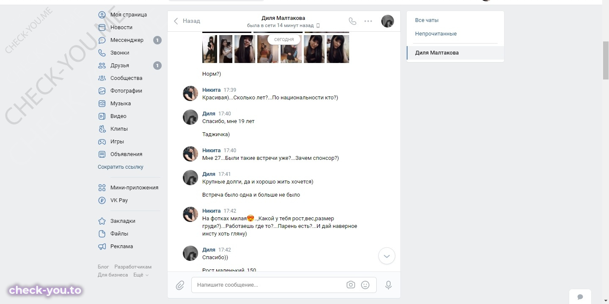Click the Новости news icon
This screenshot has width=609, height=304.
click(102, 27)
